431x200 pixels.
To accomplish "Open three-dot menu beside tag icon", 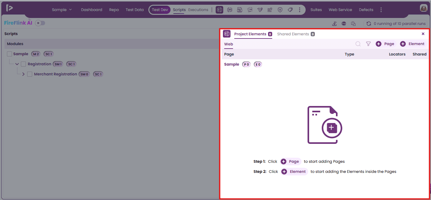I will pos(299,10).
